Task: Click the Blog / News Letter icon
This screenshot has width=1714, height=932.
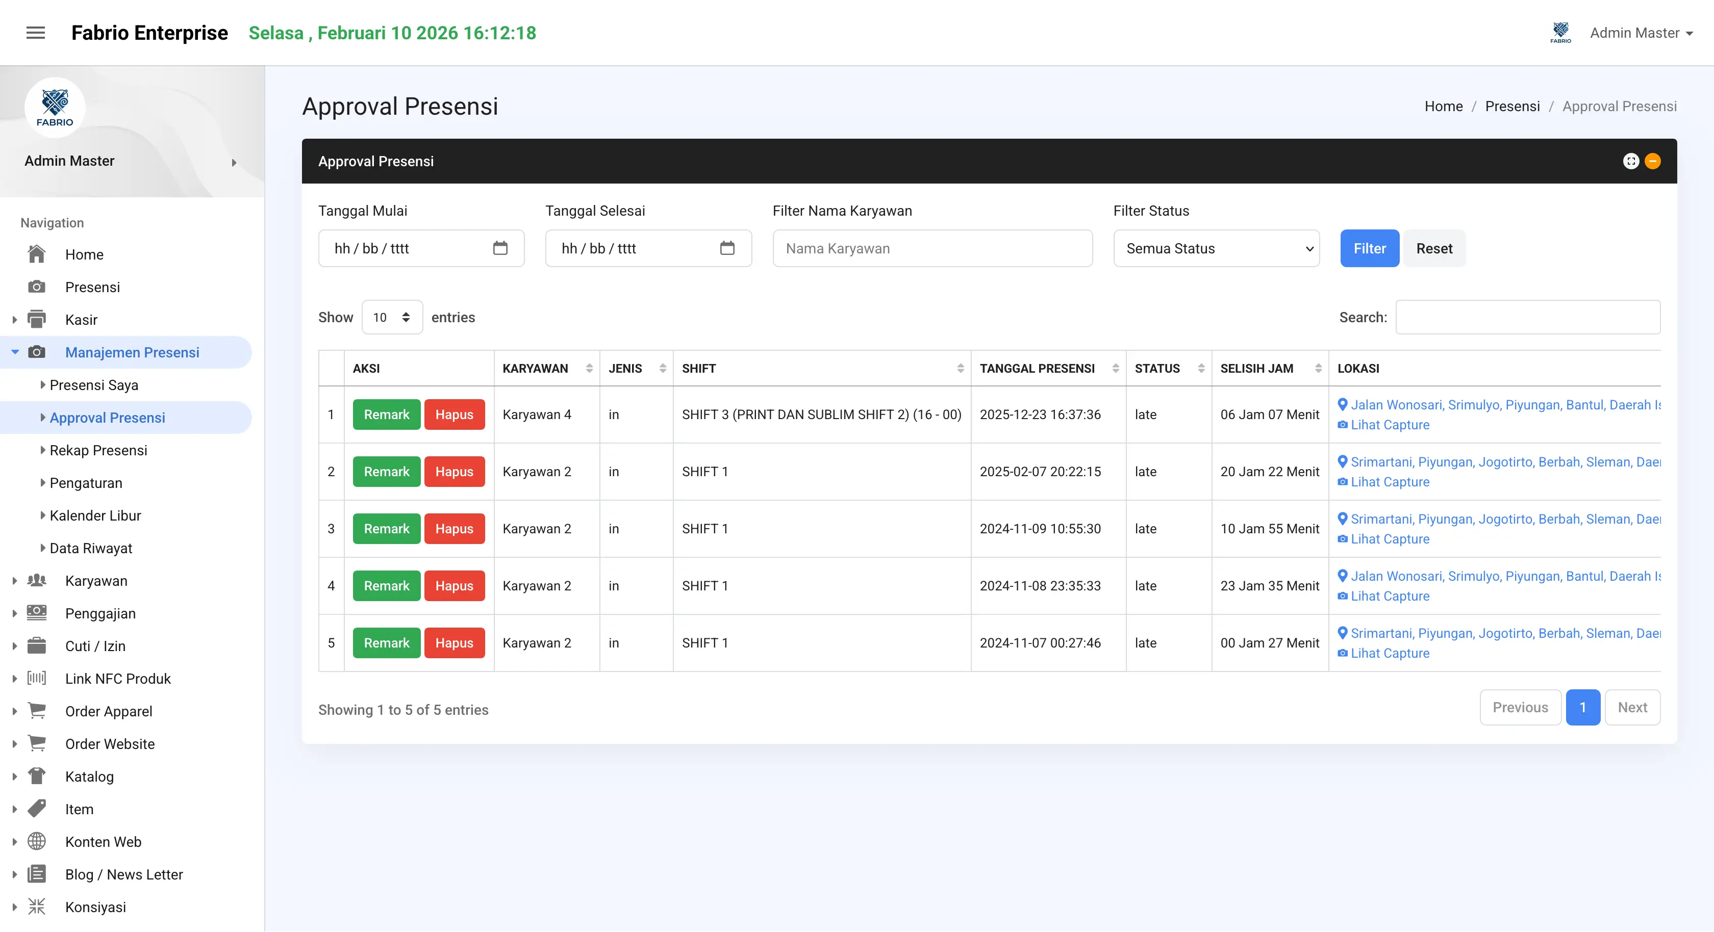Action: (37, 873)
